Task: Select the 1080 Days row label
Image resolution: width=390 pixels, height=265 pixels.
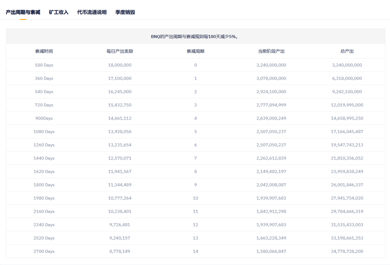Action: [44, 132]
